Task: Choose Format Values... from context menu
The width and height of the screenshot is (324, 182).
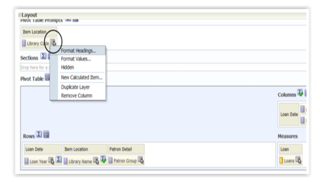Action: point(76,59)
